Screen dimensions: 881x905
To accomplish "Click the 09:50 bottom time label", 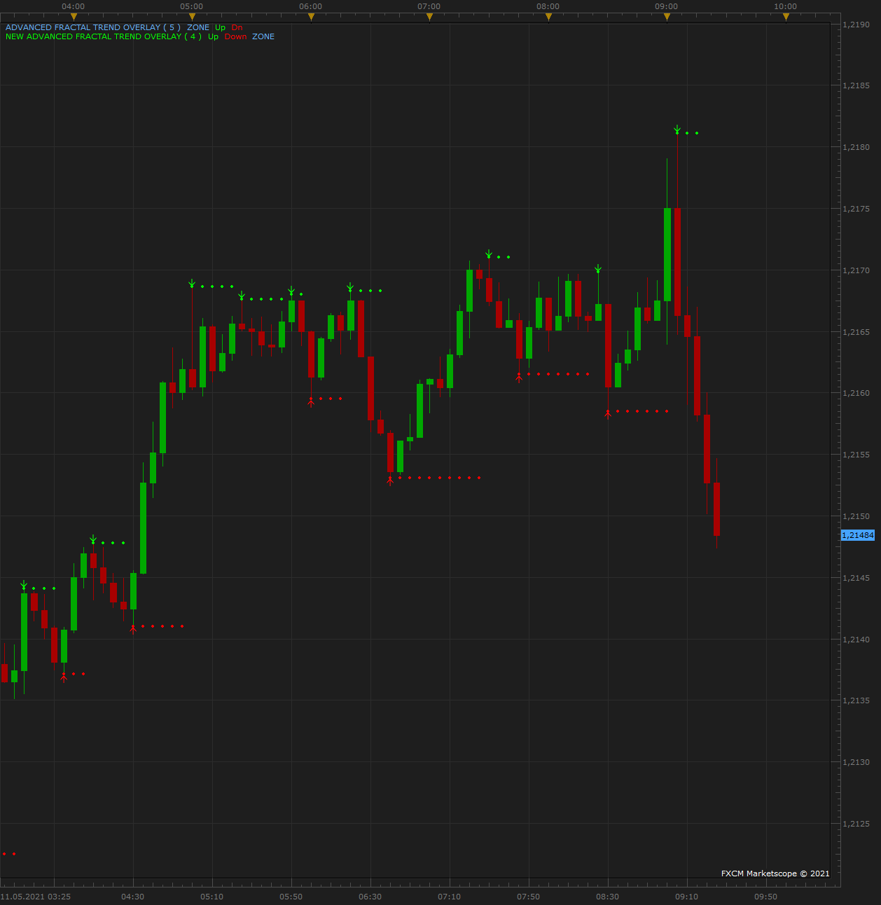I will pos(766,897).
